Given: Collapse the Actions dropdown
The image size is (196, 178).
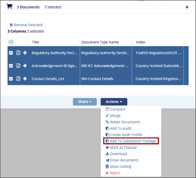Looking at the screenshot, I should click(114, 102).
